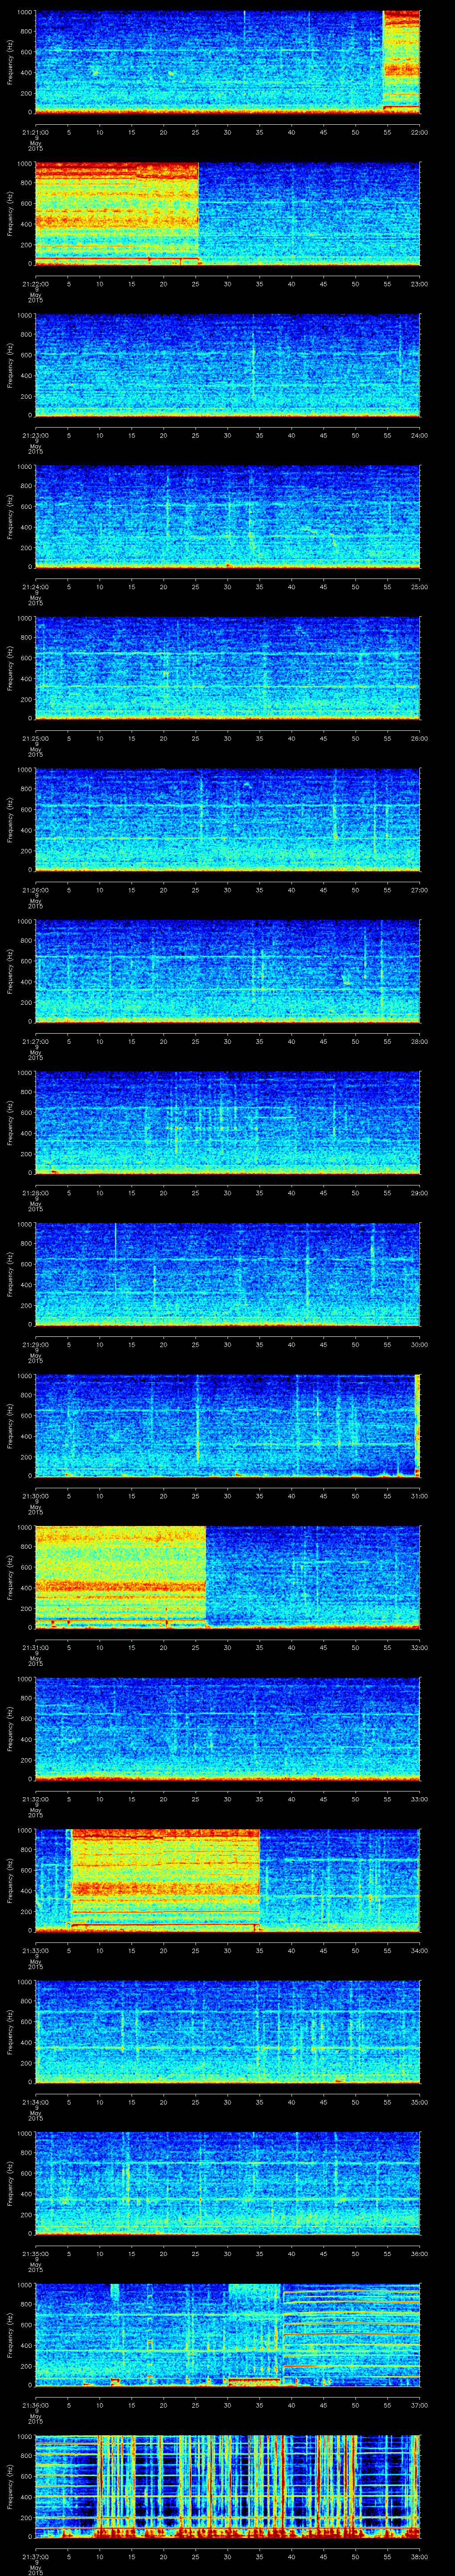Screen dimensions: 455x2576
Task: Select the spectrogram panel starting at 21:24:00
Action: coord(227,517)
